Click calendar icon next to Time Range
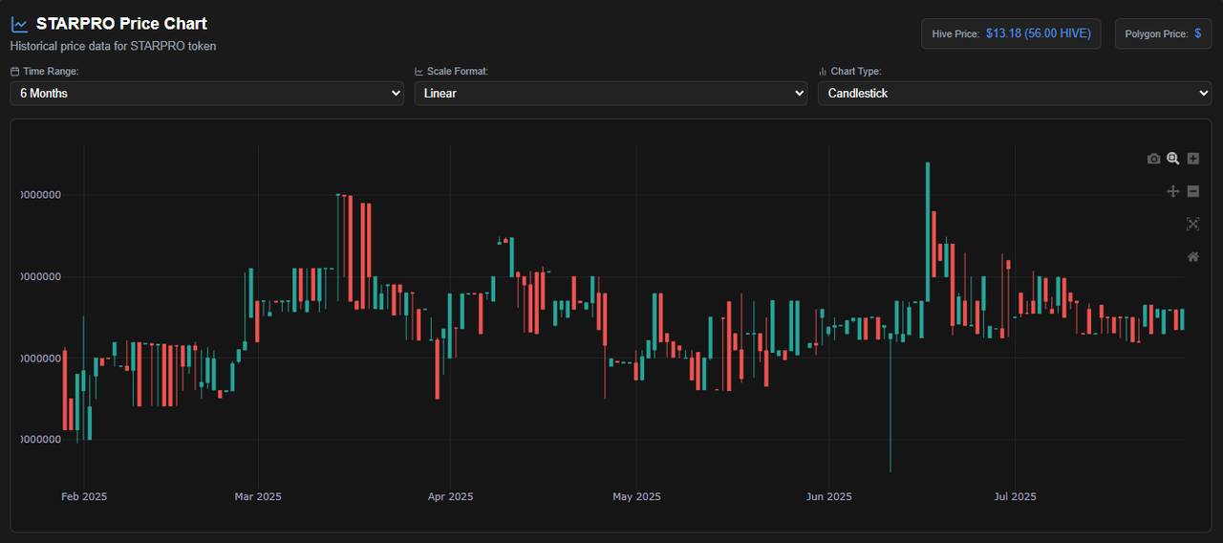Image resolution: width=1223 pixels, height=543 pixels. 14,72
